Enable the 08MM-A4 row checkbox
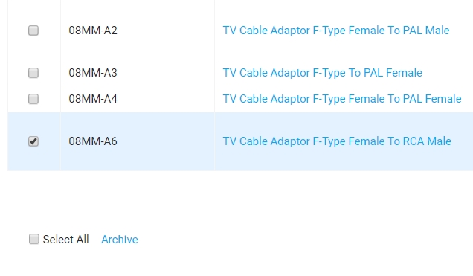 [x=33, y=99]
